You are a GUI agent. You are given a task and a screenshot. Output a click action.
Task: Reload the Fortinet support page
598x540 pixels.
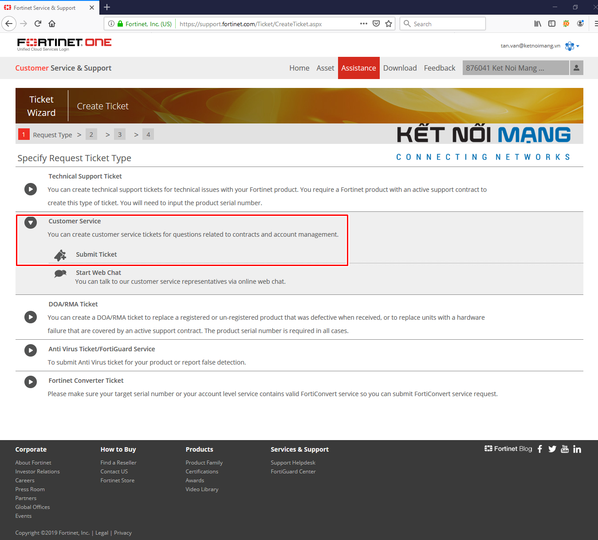point(38,24)
